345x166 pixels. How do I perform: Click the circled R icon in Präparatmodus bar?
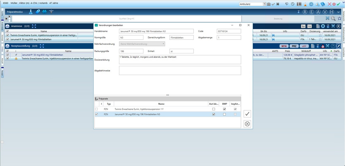pos(305,12)
